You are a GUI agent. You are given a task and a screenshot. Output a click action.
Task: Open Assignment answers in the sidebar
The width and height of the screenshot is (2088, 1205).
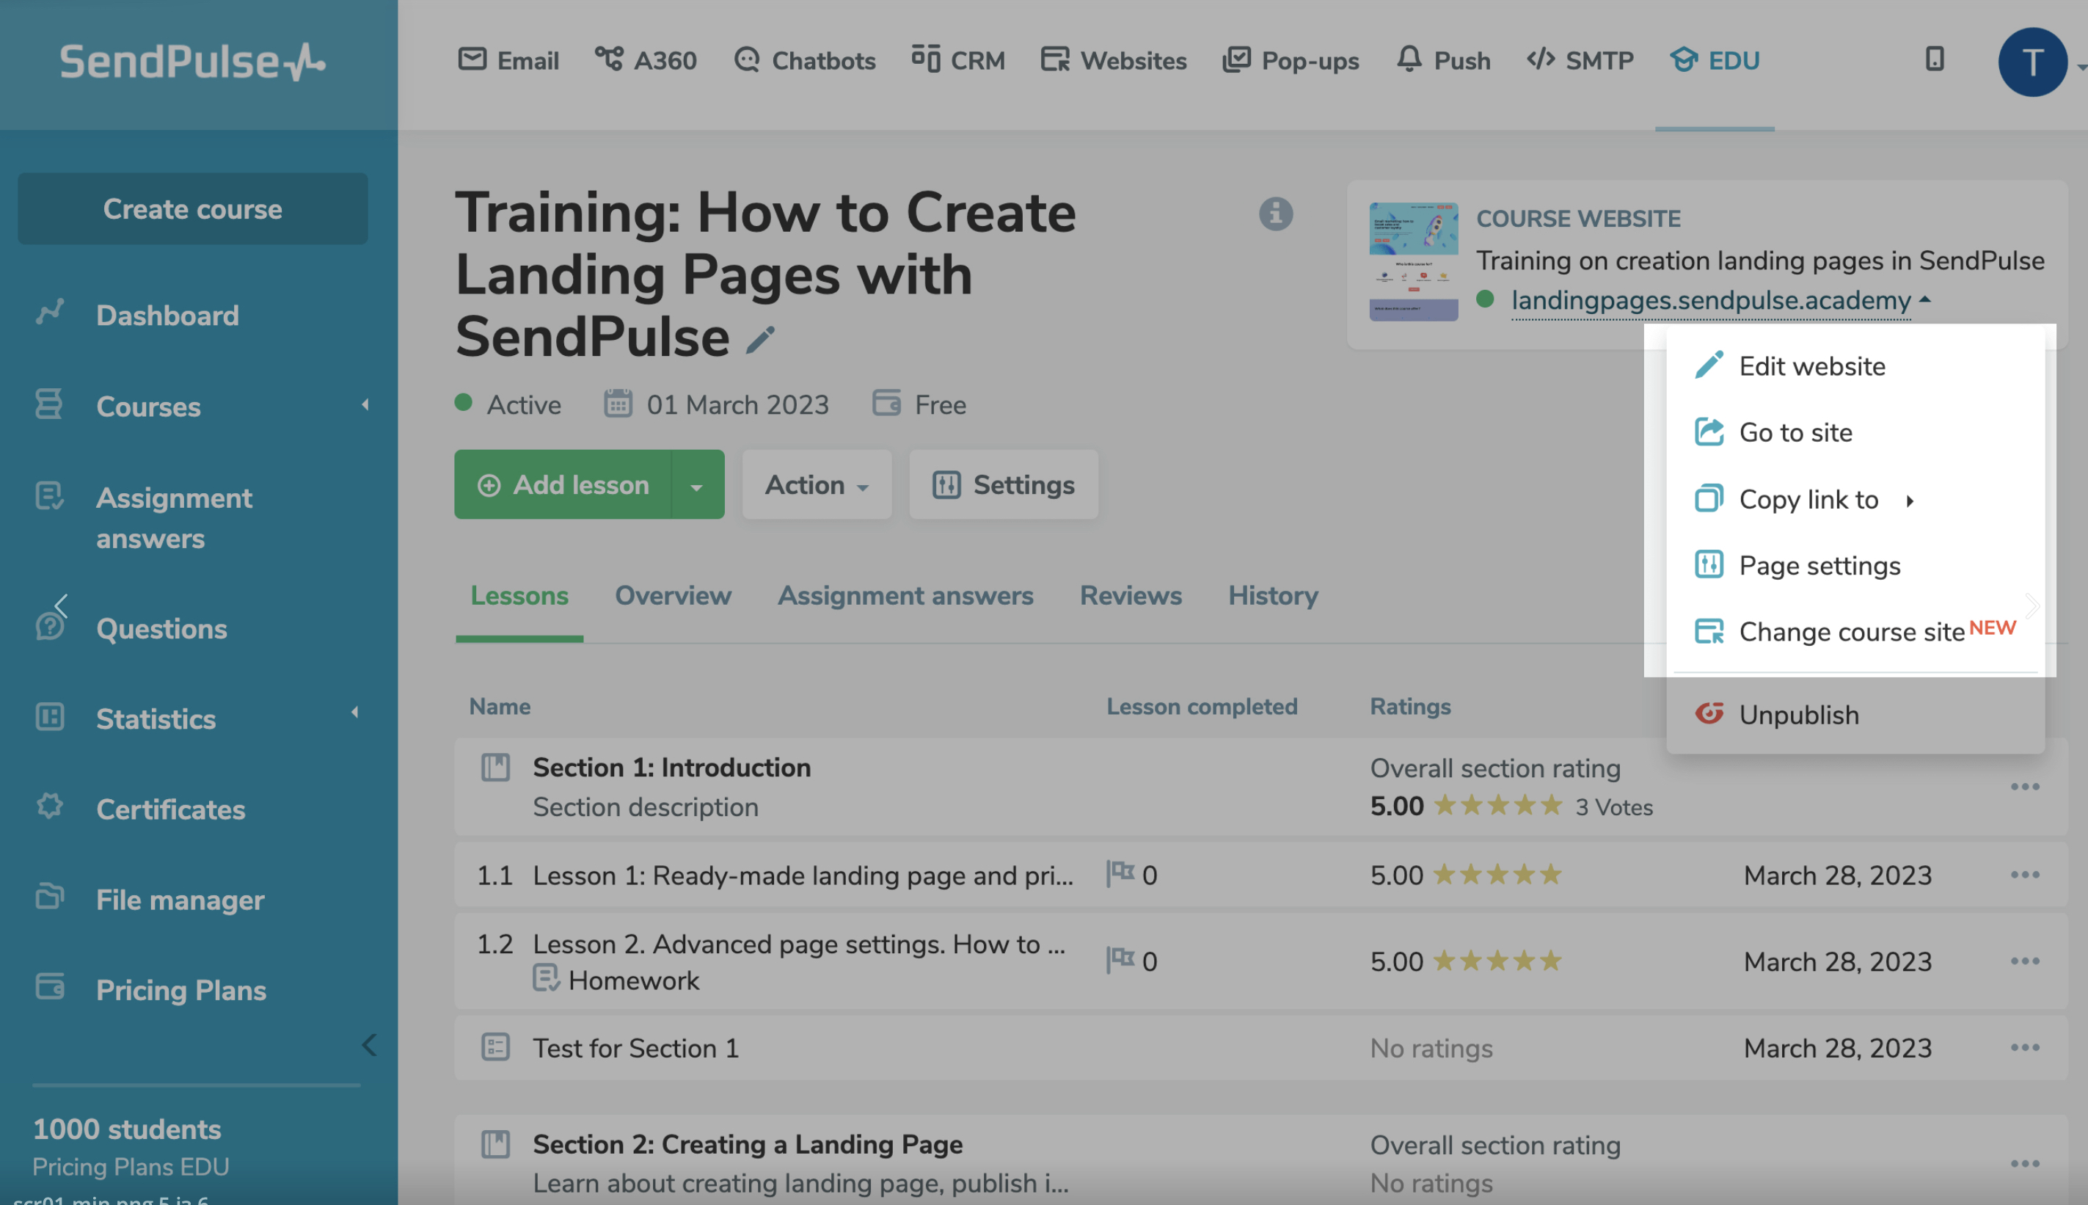coord(175,517)
